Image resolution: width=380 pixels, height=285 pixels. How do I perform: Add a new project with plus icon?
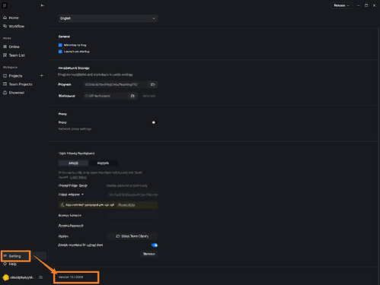coord(42,76)
